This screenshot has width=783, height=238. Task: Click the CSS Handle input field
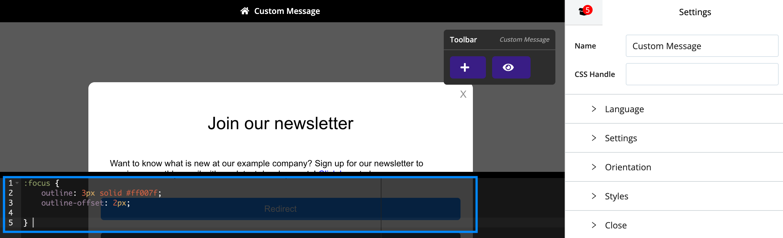(702, 74)
